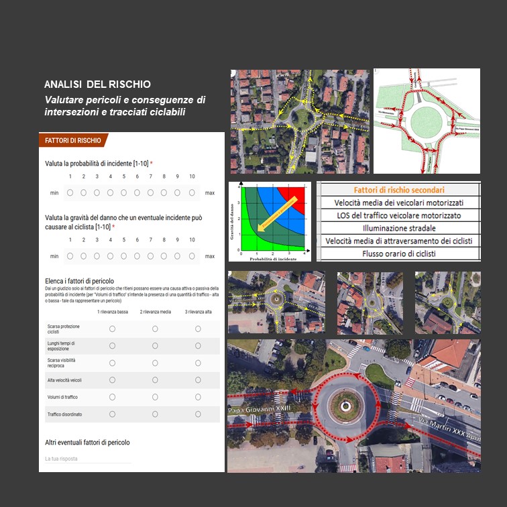Set Traffico disordinato to rilevanza bassa

point(112,414)
